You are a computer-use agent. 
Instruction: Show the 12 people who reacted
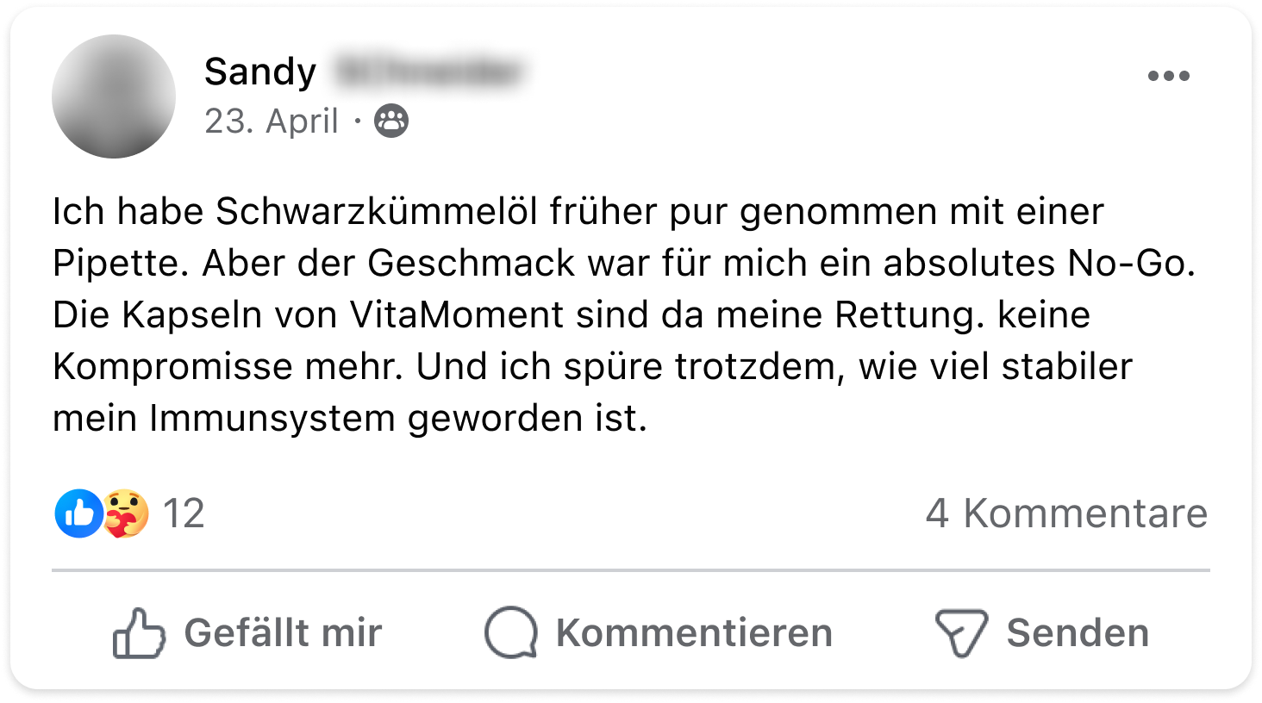point(183,513)
